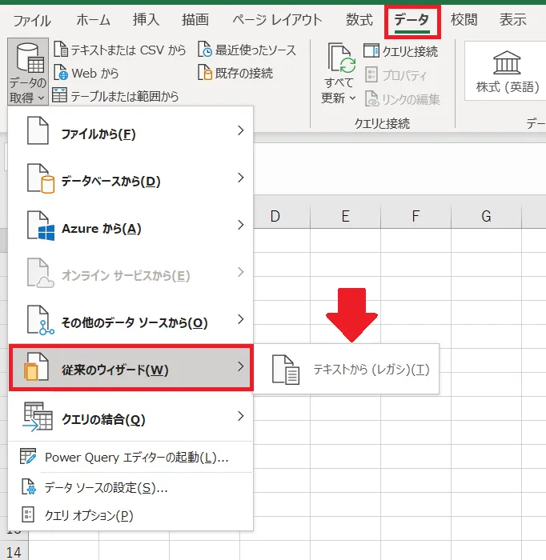Click the データ ソースの設定 gear icon
The height and width of the screenshot is (560, 546).
pos(28,486)
